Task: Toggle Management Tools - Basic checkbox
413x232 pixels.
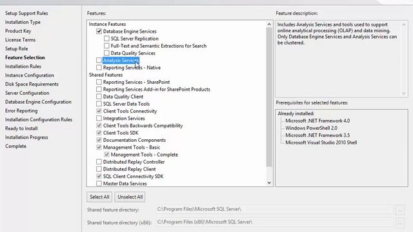Action: [99, 148]
